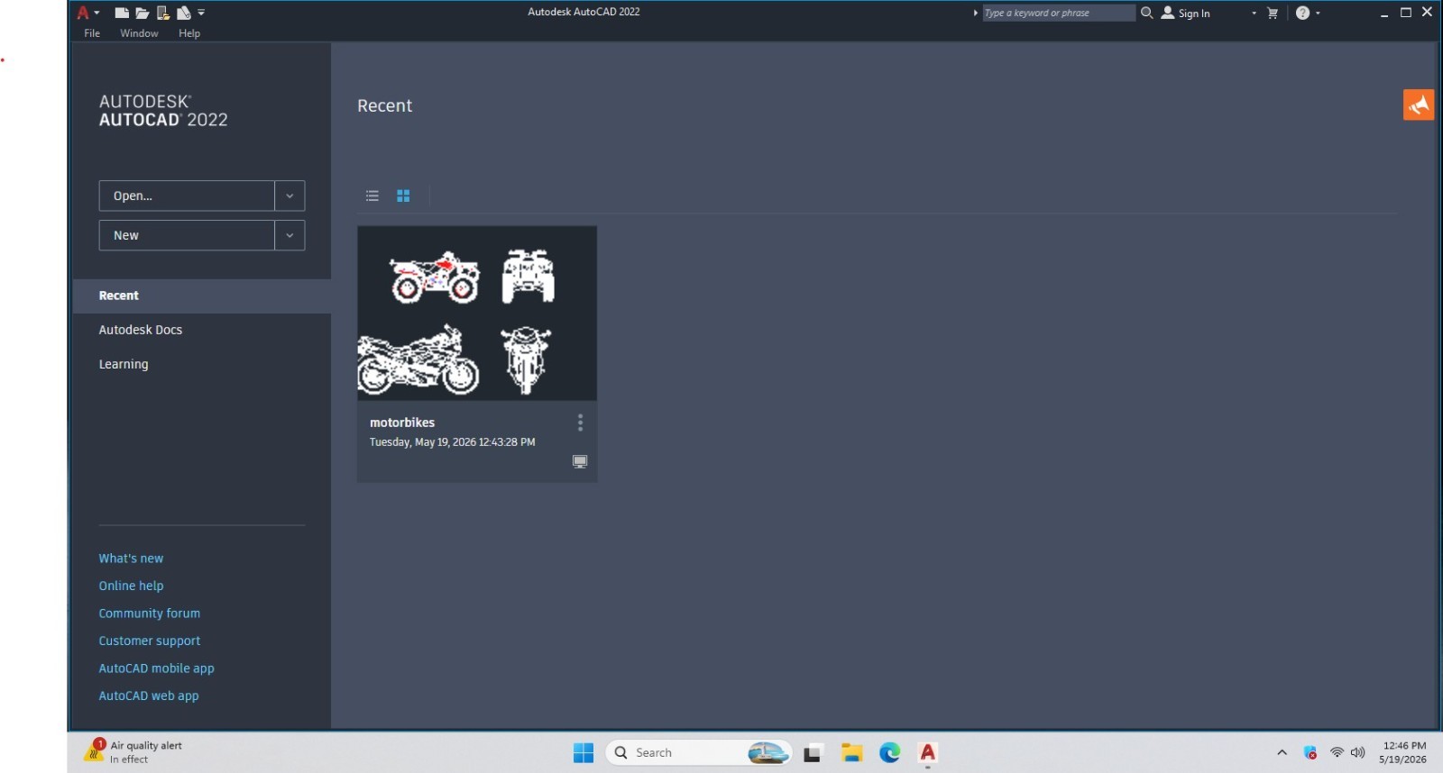Switch recent files to grid view

pyautogui.click(x=403, y=196)
